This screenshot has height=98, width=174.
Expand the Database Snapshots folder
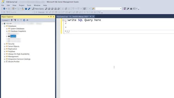[7, 31]
